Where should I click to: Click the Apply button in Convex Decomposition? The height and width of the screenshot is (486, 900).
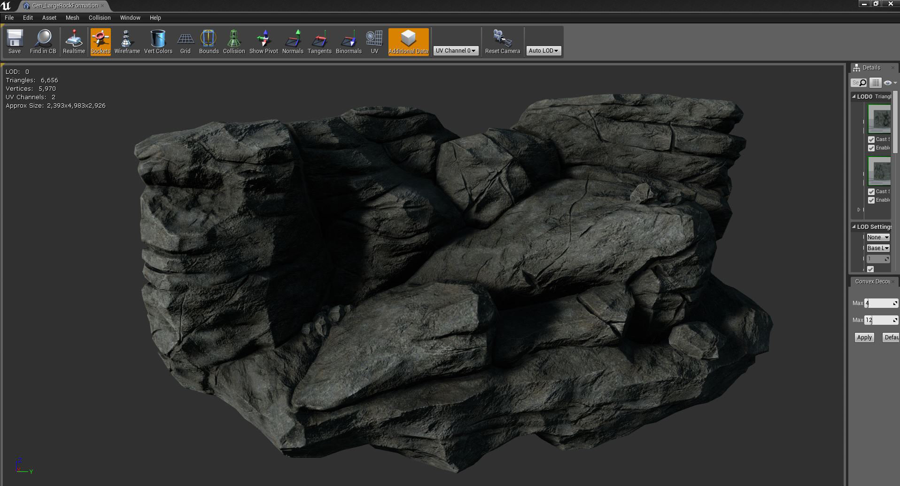coord(864,337)
